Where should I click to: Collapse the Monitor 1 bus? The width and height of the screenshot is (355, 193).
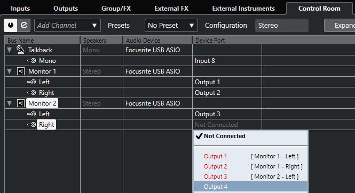click(x=9, y=71)
